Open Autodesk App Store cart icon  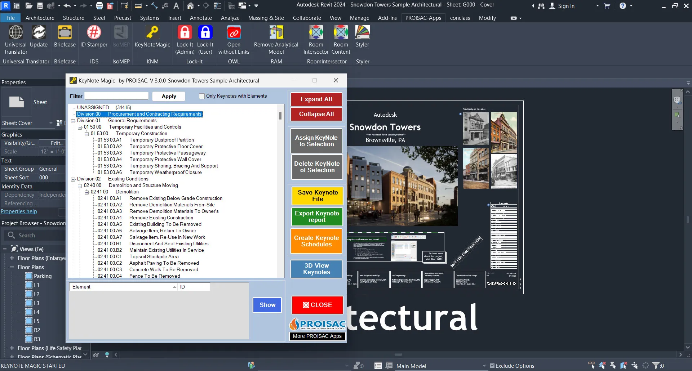point(607,6)
